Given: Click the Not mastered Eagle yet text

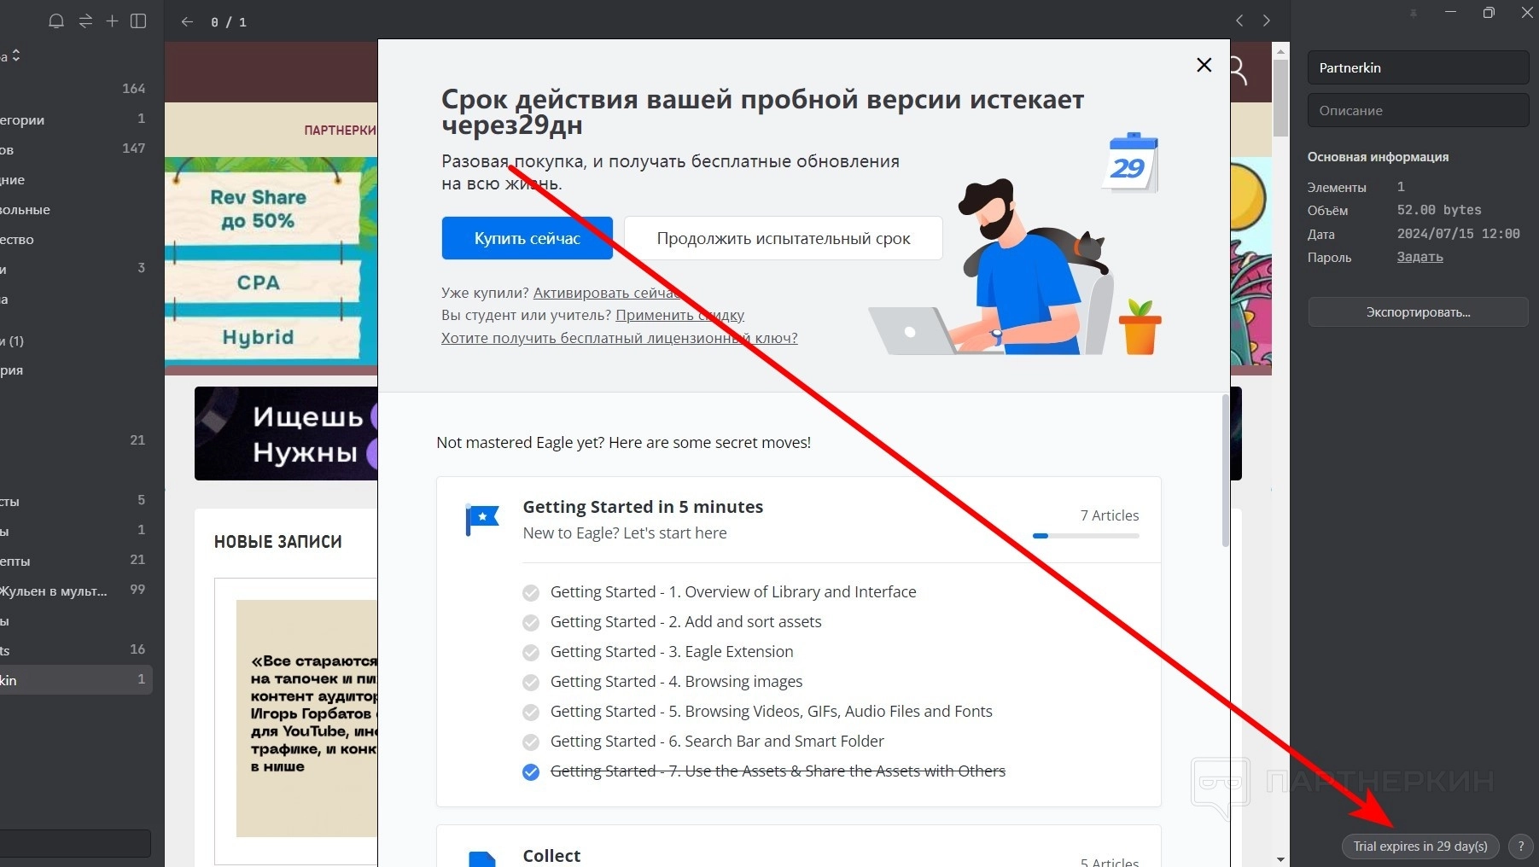Looking at the screenshot, I should (623, 443).
